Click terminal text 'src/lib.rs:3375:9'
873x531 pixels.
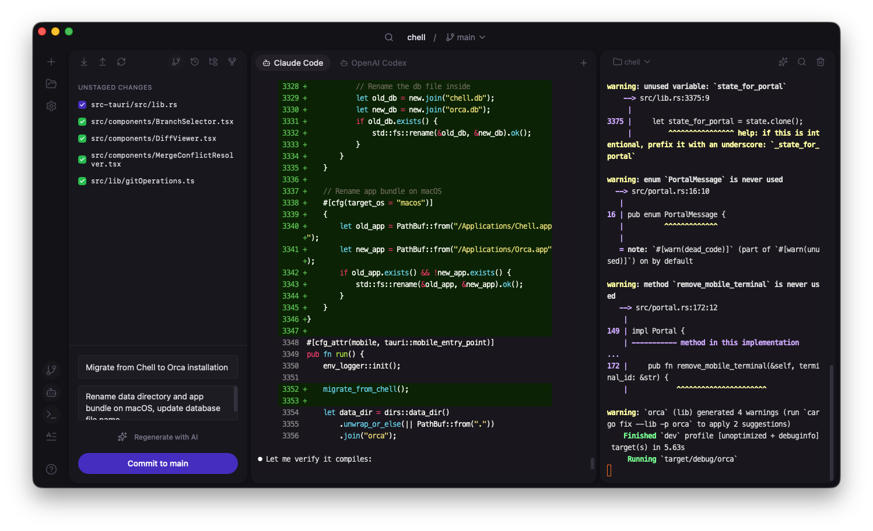click(x=675, y=98)
